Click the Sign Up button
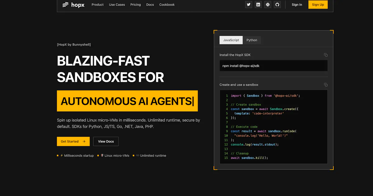 pyautogui.click(x=318, y=5)
